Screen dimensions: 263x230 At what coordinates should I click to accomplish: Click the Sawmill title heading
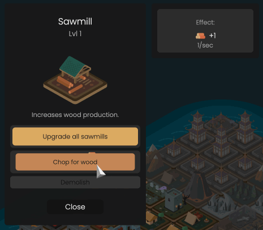point(75,21)
